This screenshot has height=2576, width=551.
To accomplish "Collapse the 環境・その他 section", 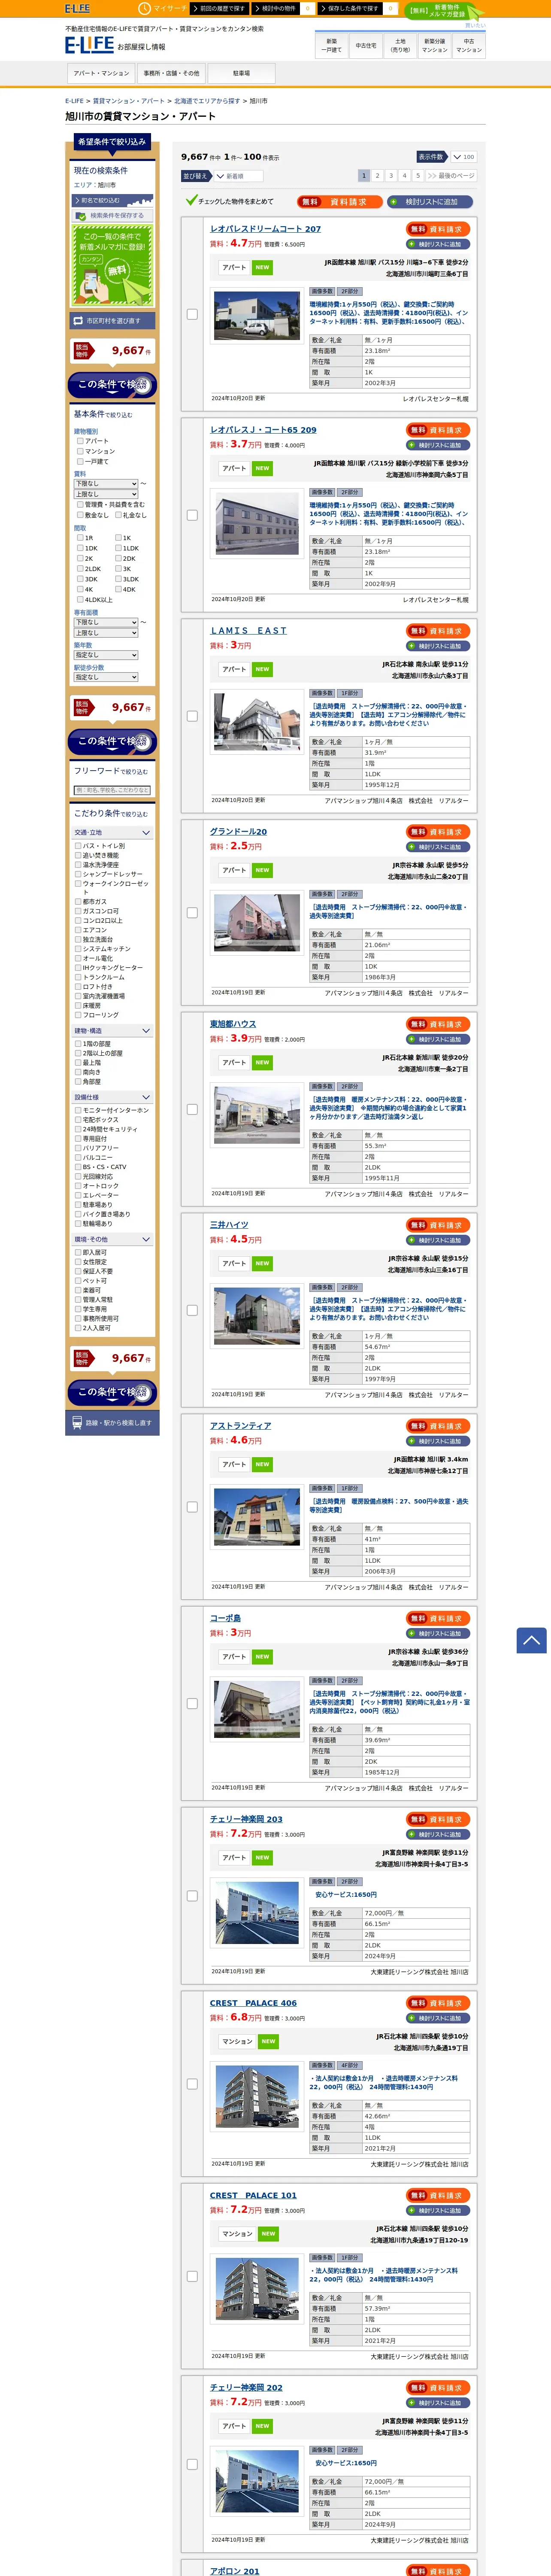I will pos(112,1239).
